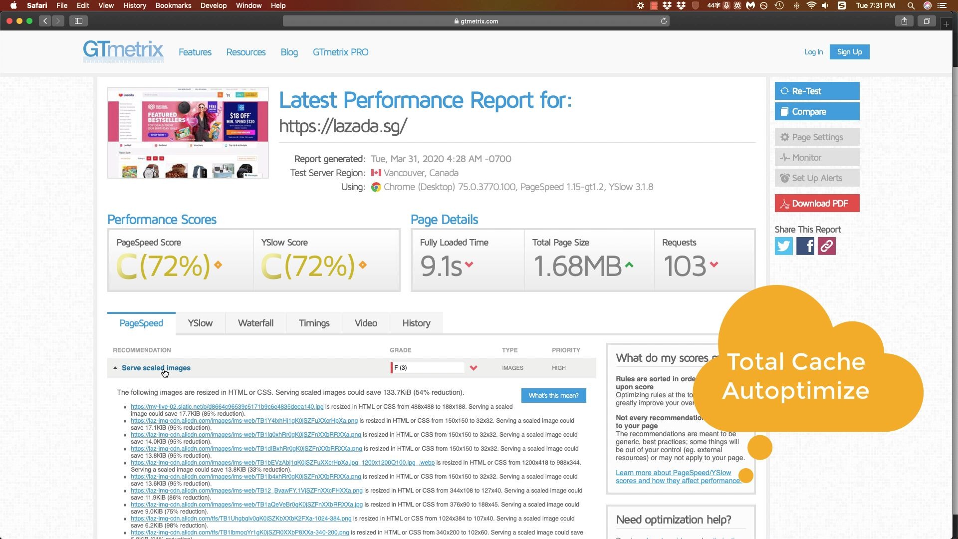Click the gtmetrix.com address bar
Viewport: 958px width, 539px height.
pos(476,21)
